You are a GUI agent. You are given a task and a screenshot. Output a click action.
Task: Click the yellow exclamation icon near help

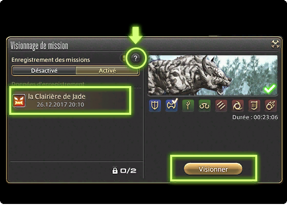click(x=124, y=58)
